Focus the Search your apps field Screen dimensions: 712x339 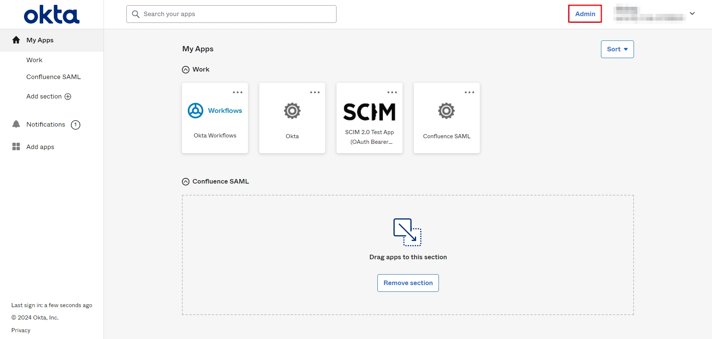(x=231, y=14)
